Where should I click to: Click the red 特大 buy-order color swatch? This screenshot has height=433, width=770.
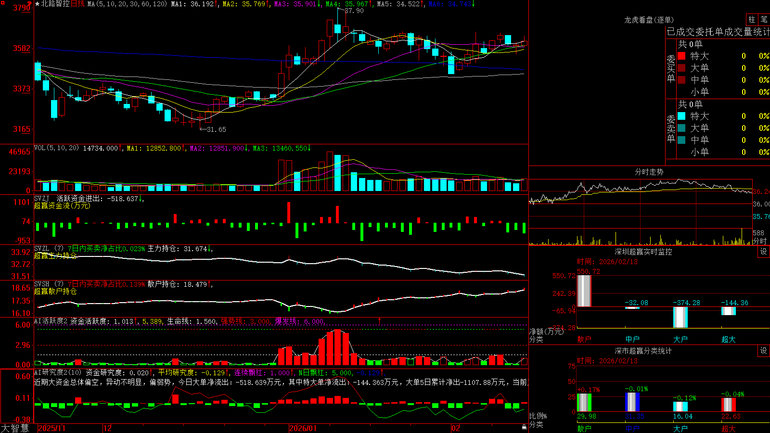tap(681, 56)
